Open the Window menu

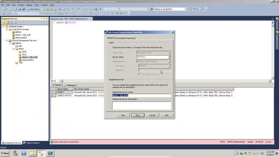click(44, 5)
